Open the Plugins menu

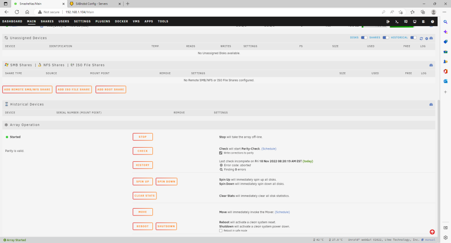coord(103,21)
